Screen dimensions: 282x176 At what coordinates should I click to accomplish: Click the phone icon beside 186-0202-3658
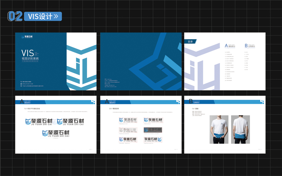tap(21, 82)
